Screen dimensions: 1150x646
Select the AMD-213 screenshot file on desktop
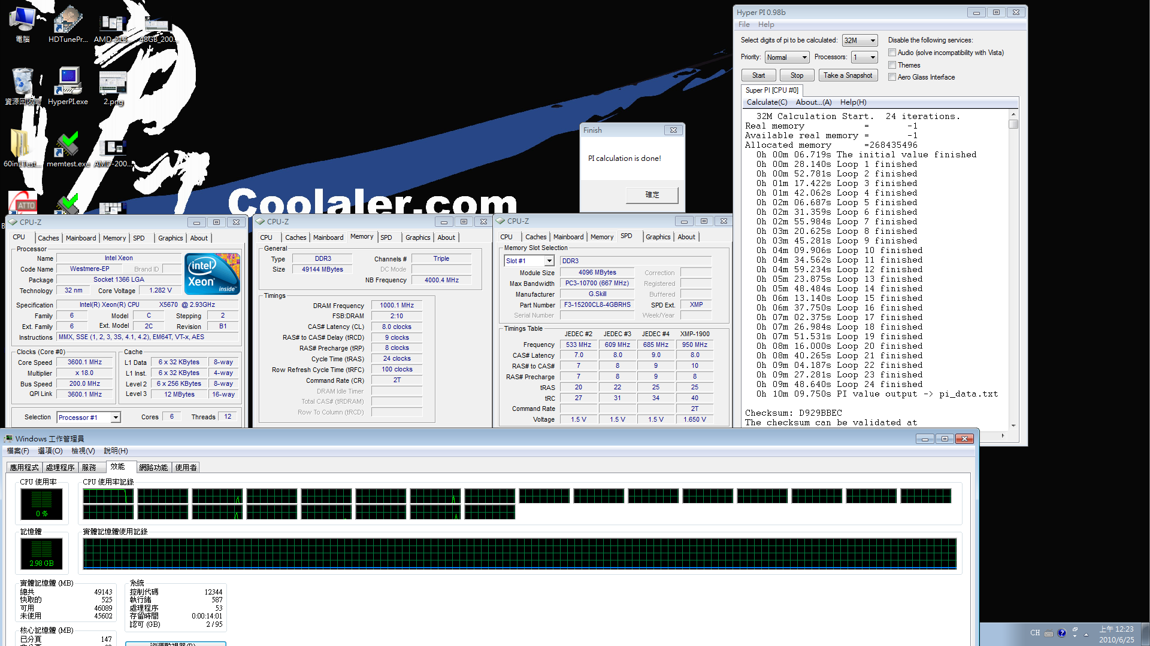point(111,27)
